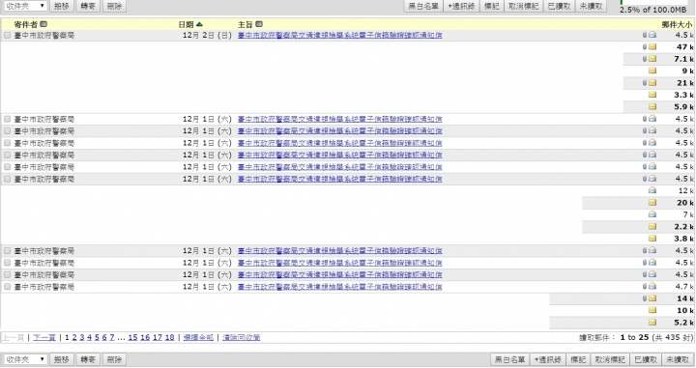Click the bottom 轉寄 button
696x368 pixels.
(88, 359)
